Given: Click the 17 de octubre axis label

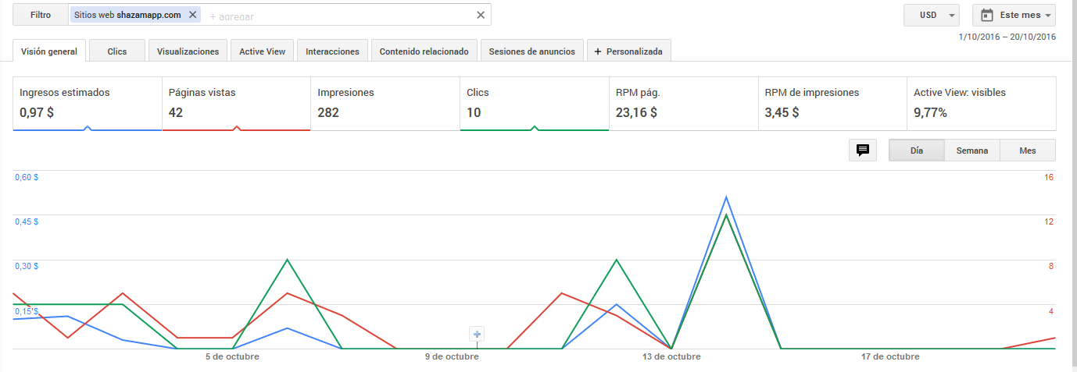Looking at the screenshot, I should (891, 356).
